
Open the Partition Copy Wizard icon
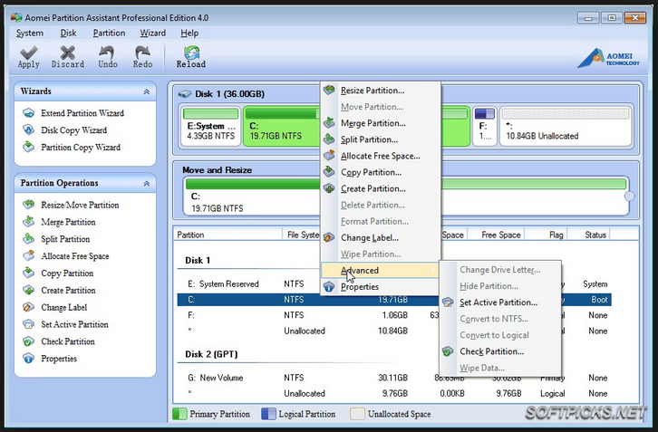point(28,147)
